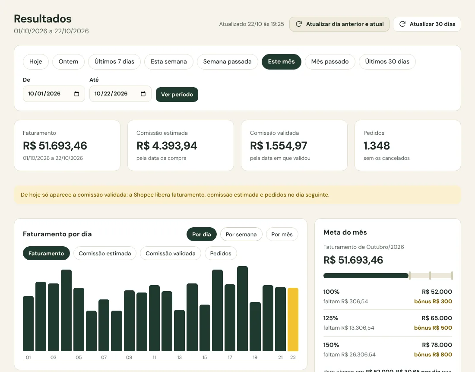Click the chart bar for day 01
This screenshot has height=372, width=475.
[x=28, y=324]
